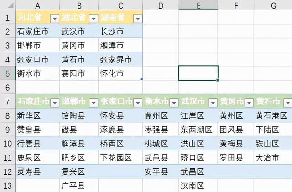Image resolution: width=292 pixels, height=192 pixels.
Task: Select cell containing 黄石市 in row 4
Action: coord(79,59)
